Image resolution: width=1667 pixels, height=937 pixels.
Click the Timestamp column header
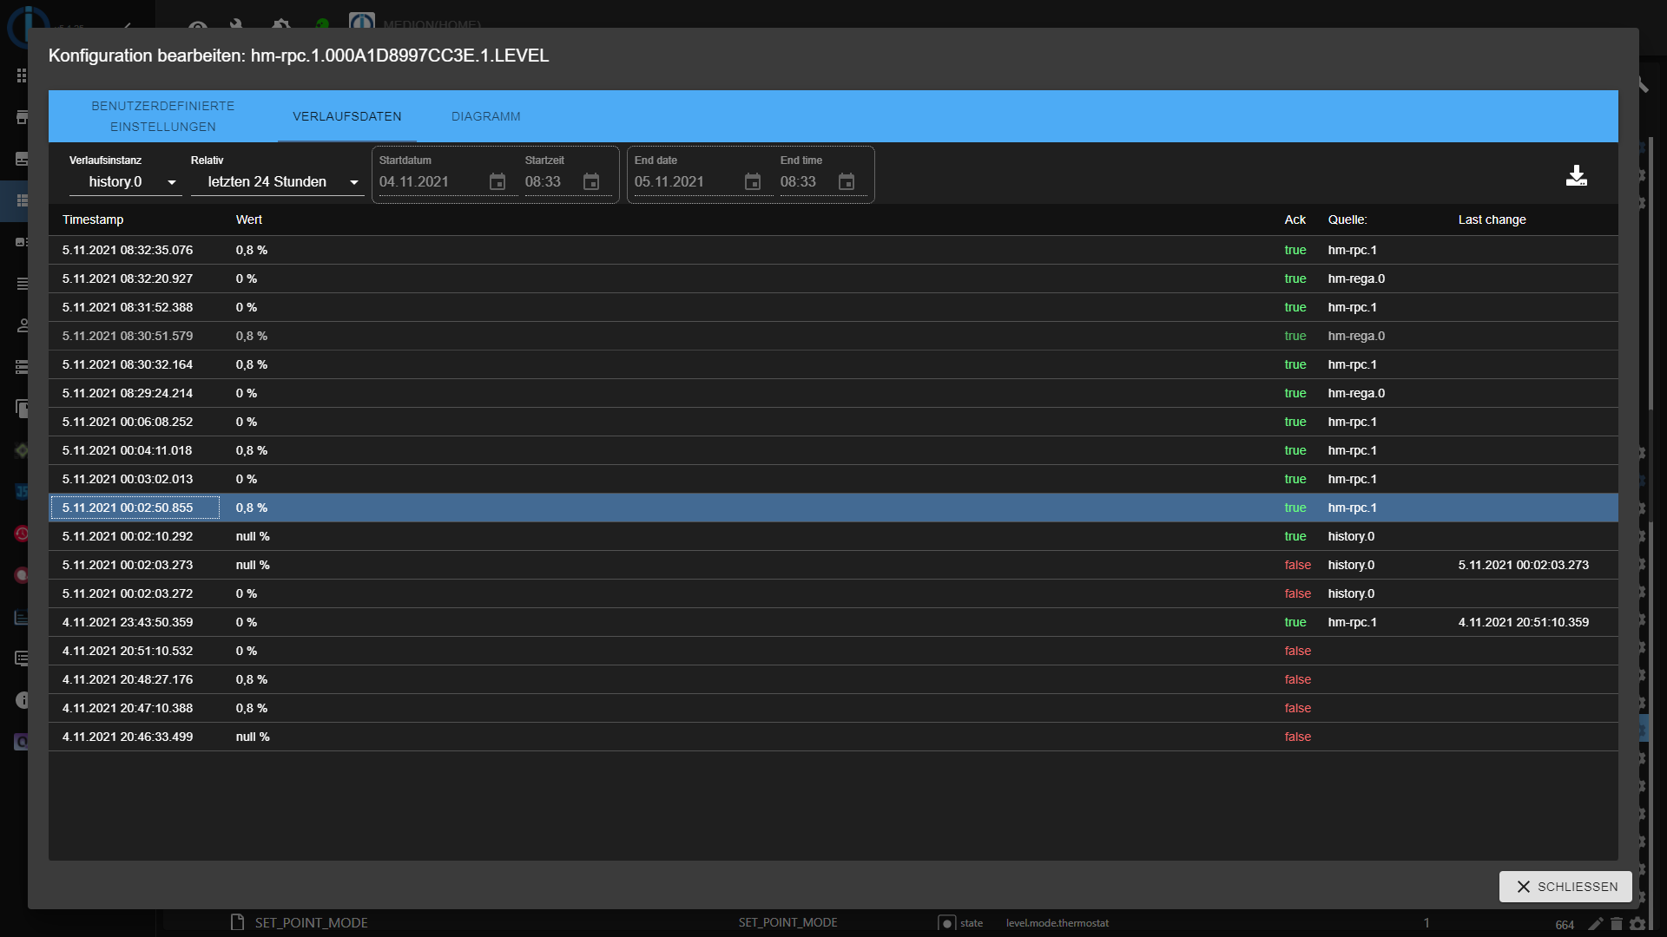[93, 220]
